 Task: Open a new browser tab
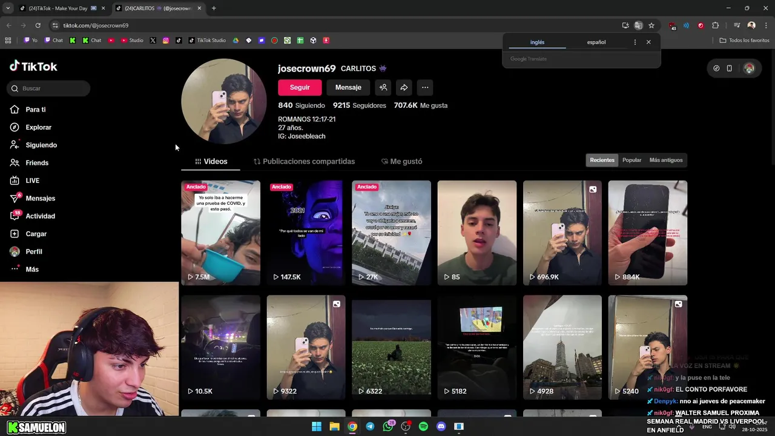[214, 8]
